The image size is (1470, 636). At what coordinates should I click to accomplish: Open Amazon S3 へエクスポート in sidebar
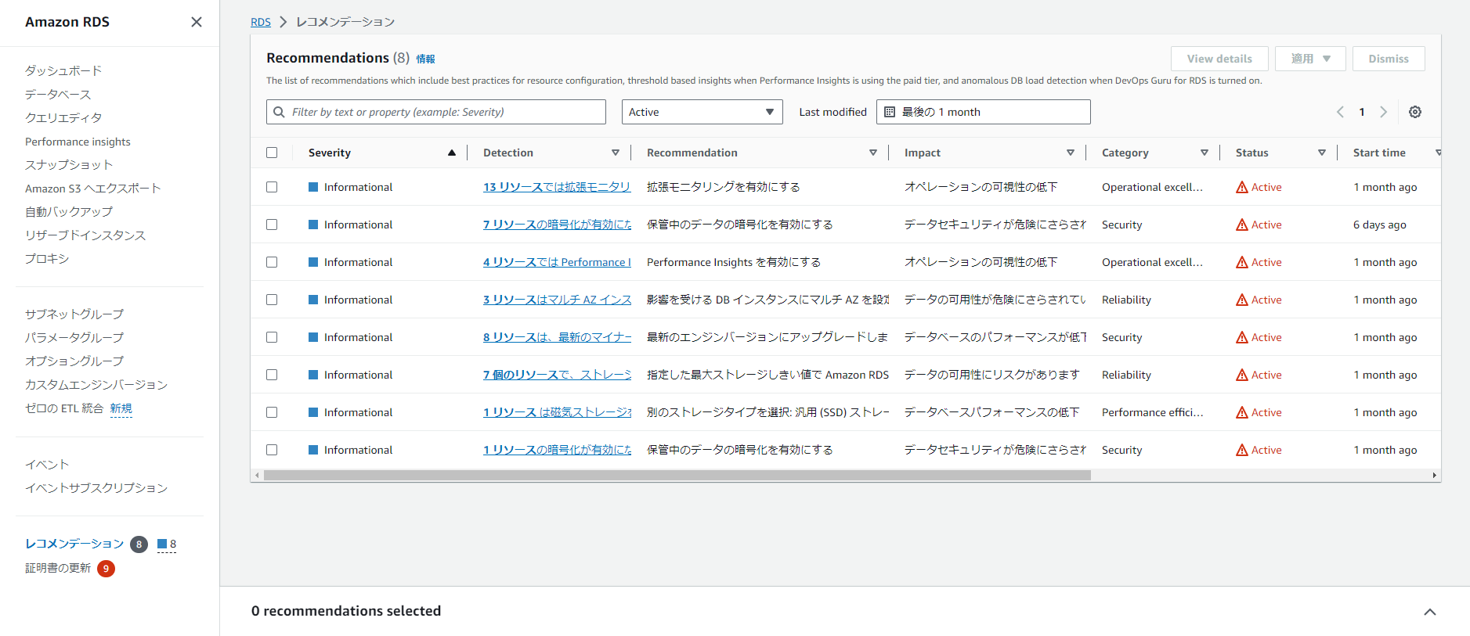(93, 188)
